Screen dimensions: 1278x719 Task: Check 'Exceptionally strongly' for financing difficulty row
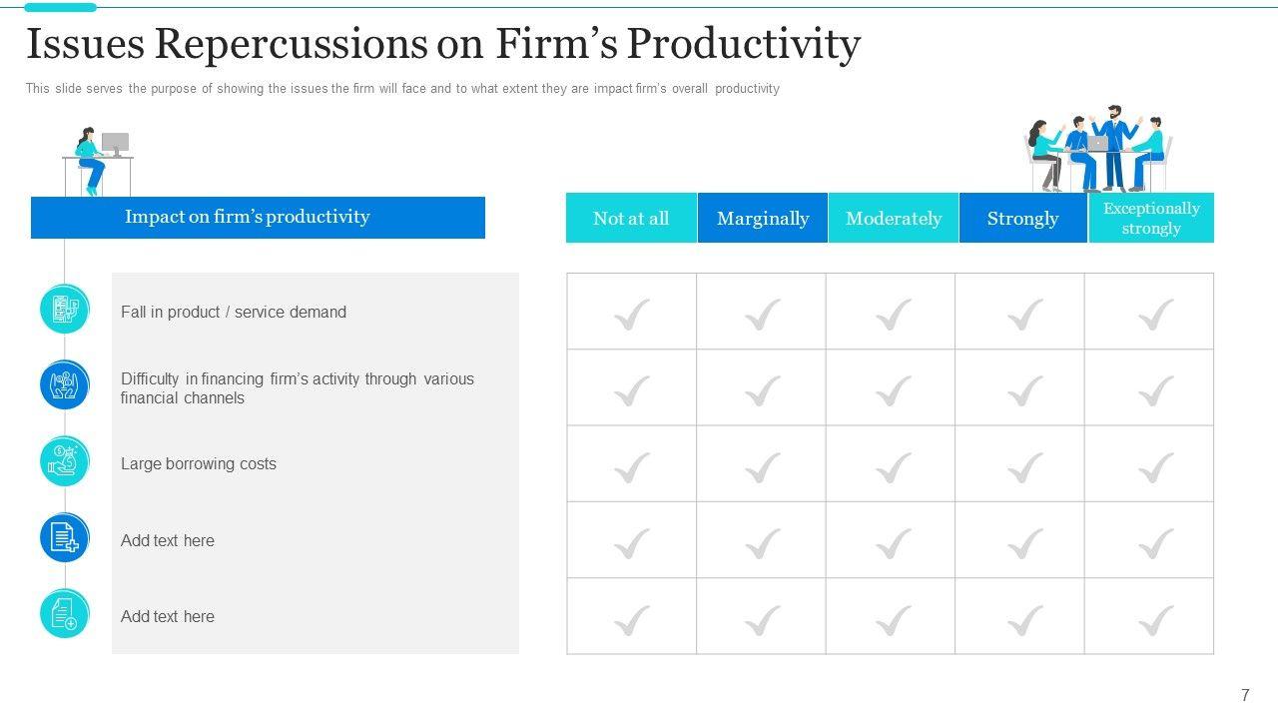click(x=1155, y=390)
